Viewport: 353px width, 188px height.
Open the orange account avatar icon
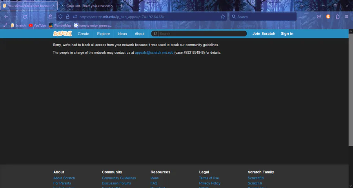tap(328, 16)
